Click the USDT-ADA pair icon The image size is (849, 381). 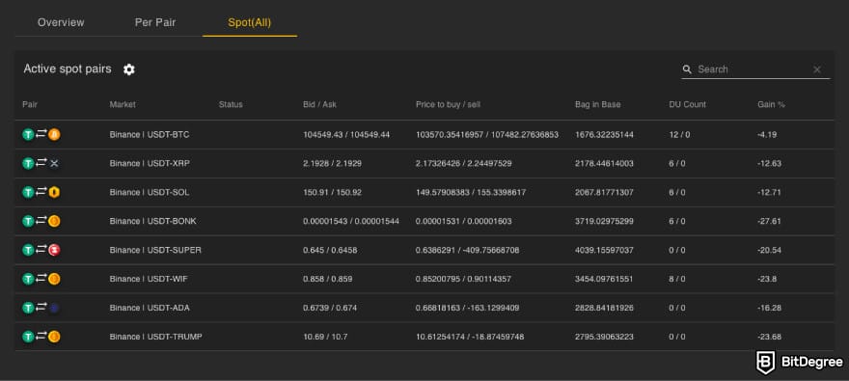point(41,308)
